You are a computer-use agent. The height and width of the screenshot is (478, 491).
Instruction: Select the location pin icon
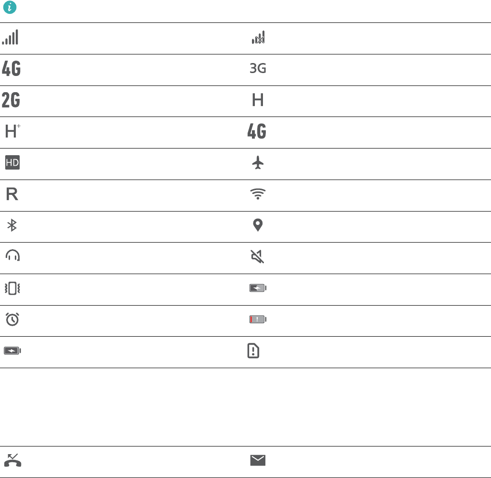pos(258,225)
